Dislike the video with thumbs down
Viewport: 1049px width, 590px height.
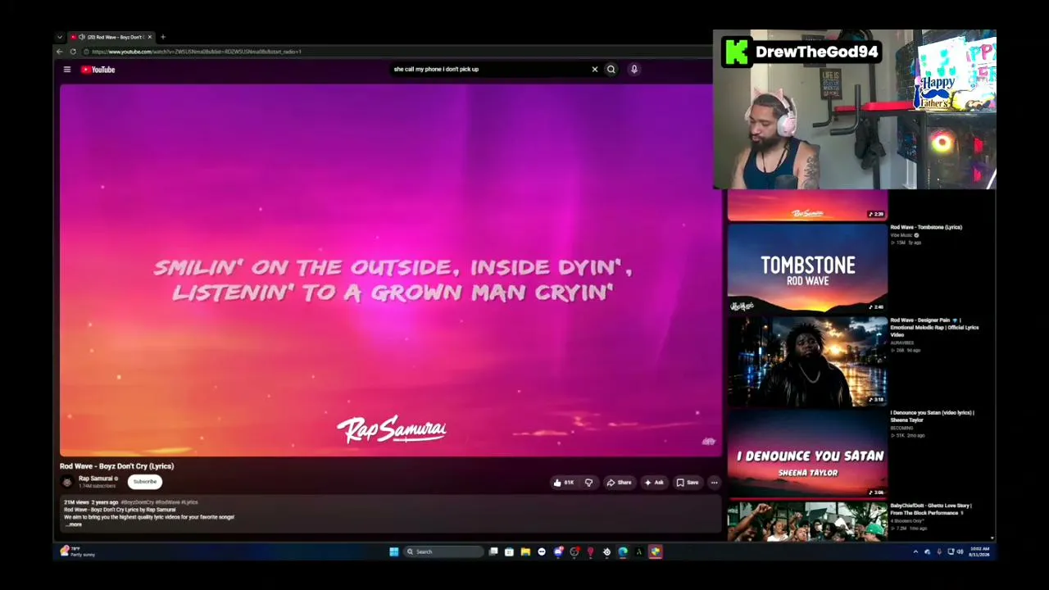pos(588,483)
